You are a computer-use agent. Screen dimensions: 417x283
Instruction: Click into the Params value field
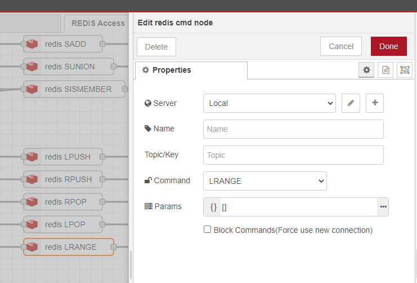(x=298, y=207)
